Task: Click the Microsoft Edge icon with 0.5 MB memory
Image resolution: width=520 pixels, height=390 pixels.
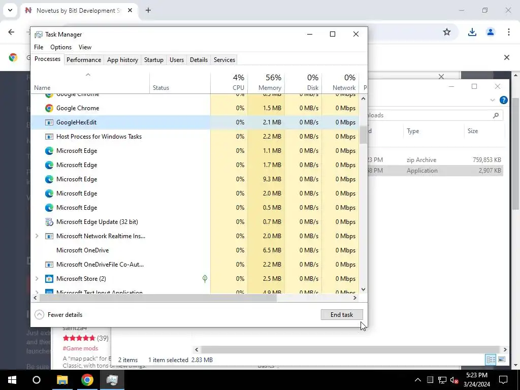Action: [x=49, y=208]
